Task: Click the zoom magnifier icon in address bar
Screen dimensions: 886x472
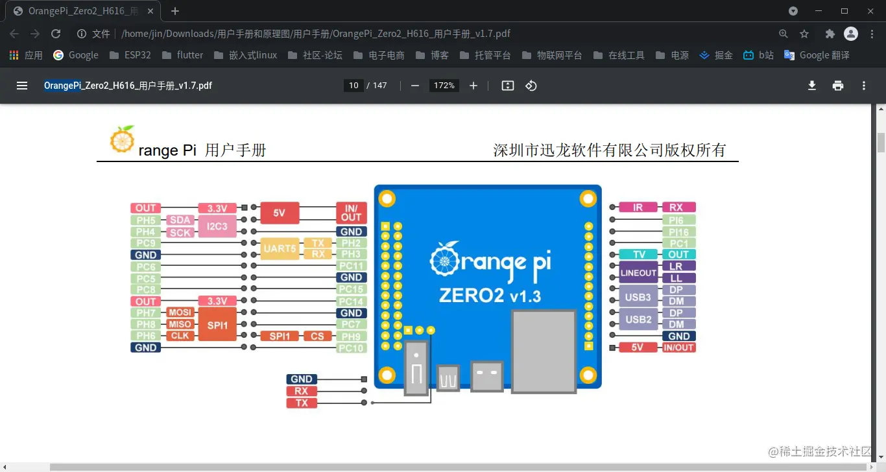Action: tap(784, 34)
